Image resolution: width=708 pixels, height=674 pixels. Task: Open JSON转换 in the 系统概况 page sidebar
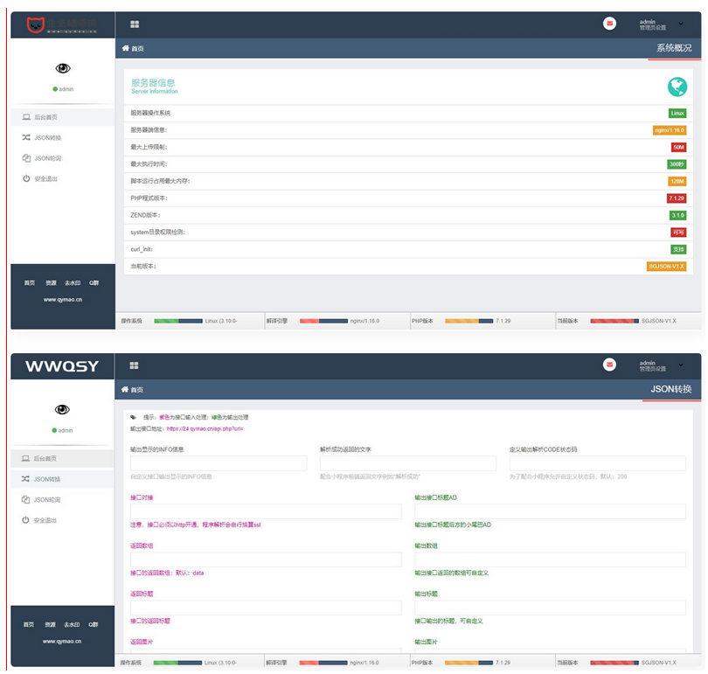pos(47,137)
